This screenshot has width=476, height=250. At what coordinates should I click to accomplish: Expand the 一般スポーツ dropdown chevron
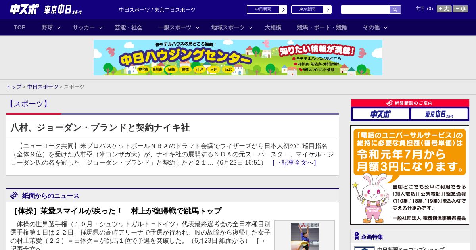click(x=198, y=27)
